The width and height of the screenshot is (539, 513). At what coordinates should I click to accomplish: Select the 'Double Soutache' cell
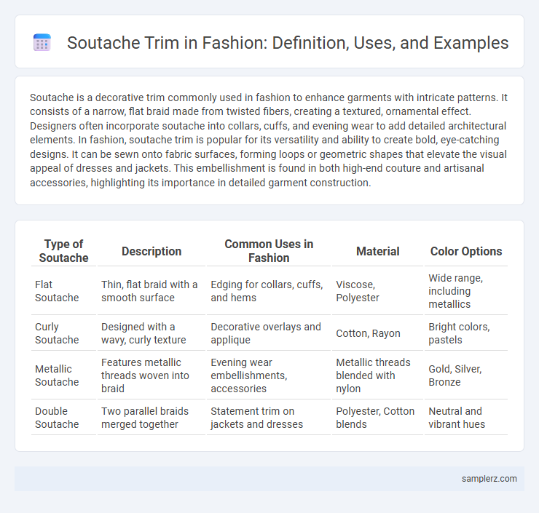click(x=63, y=418)
